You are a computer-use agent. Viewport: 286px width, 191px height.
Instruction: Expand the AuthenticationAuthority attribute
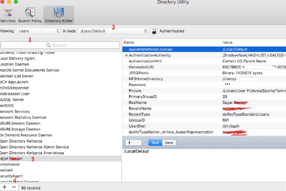point(126,55)
